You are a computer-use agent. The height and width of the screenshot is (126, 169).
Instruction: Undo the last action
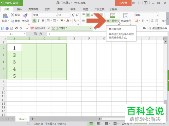pos(17,28)
